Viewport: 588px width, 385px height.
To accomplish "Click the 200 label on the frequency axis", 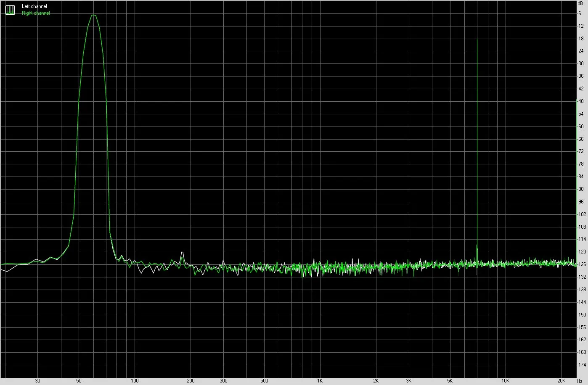I will coord(191,381).
